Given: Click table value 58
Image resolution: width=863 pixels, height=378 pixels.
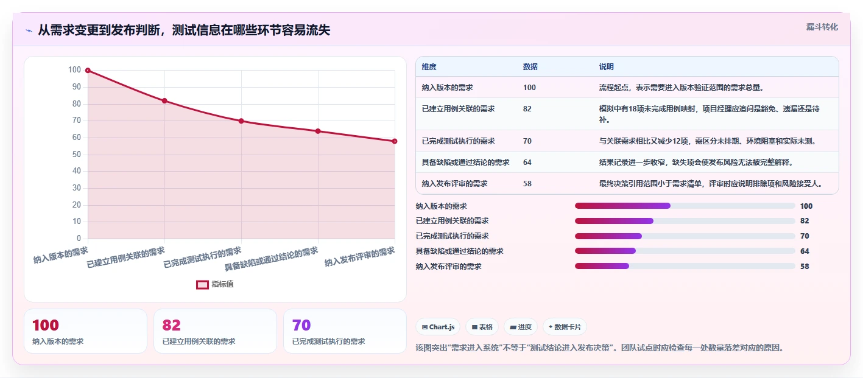Looking at the screenshot, I should pos(527,183).
